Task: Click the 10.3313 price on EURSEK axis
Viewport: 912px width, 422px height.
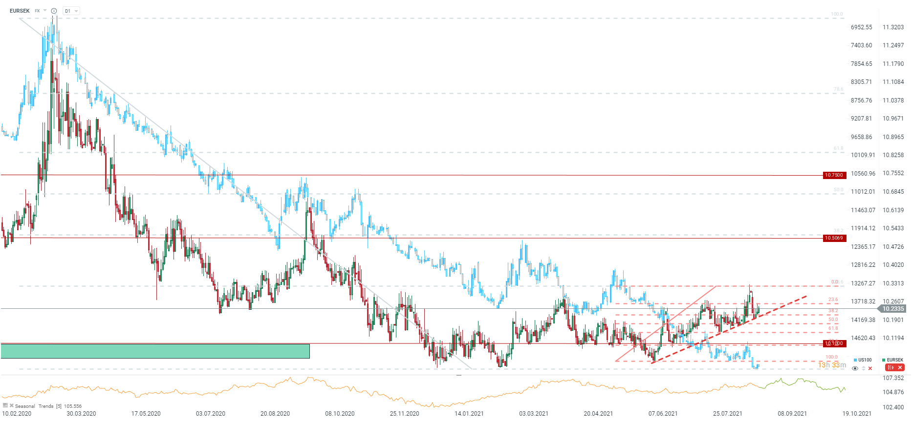Action: [x=893, y=283]
